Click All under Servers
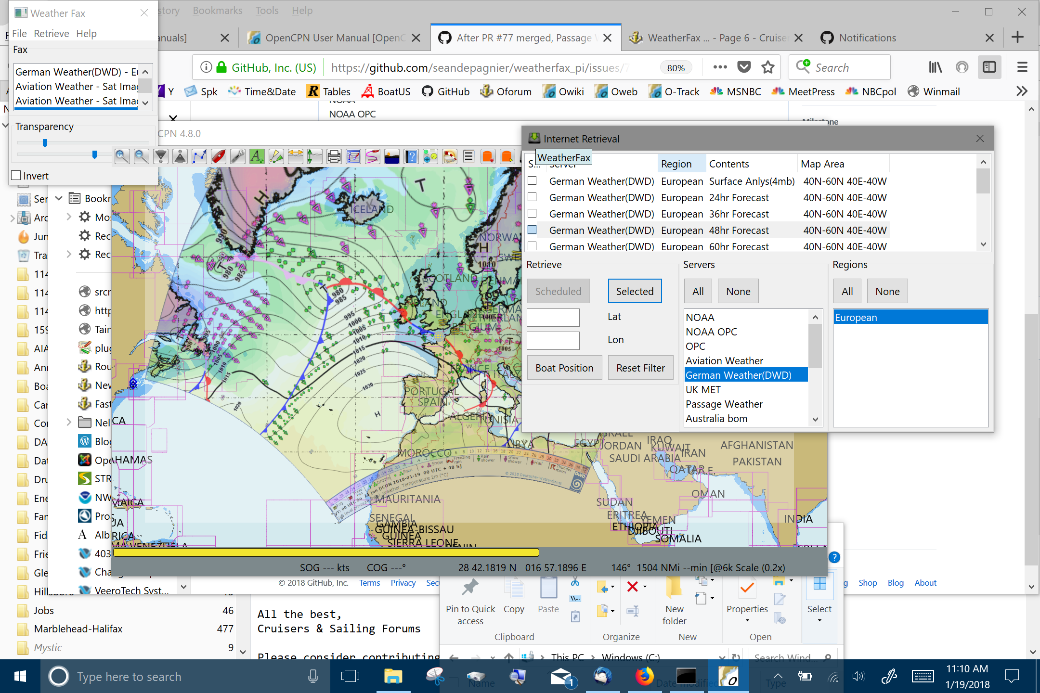This screenshot has height=693, width=1040. click(698, 291)
